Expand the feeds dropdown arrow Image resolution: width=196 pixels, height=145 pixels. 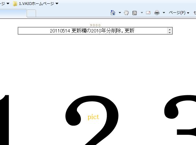coord(142,13)
